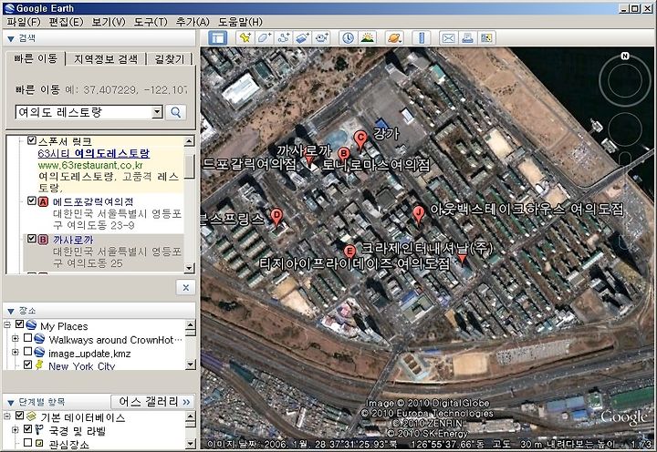
Task: Collapse the 단계별 항목 panel triangle
Action: click(11, 403)
